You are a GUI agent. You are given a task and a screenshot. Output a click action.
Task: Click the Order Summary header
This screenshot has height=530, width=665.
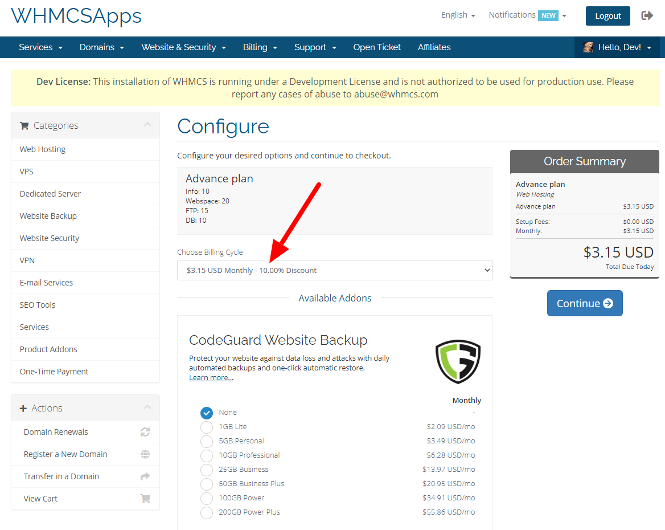(584, 161)
